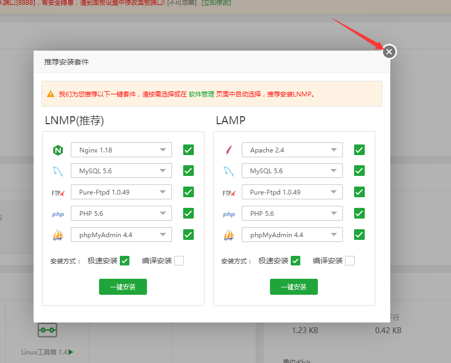
Task: Click the MySQL dolphin icon under LNMP
Action: pos(58,171)
